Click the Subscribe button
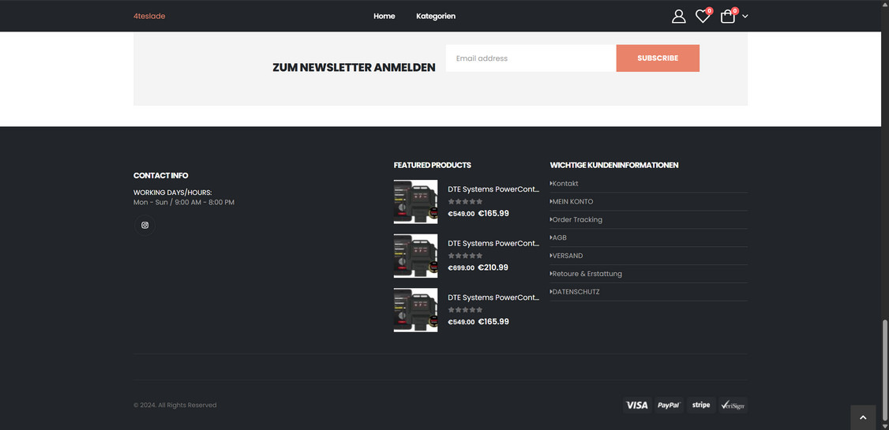Image resolution: width=889 pixels, height=430 pixels. coord(658,58)
